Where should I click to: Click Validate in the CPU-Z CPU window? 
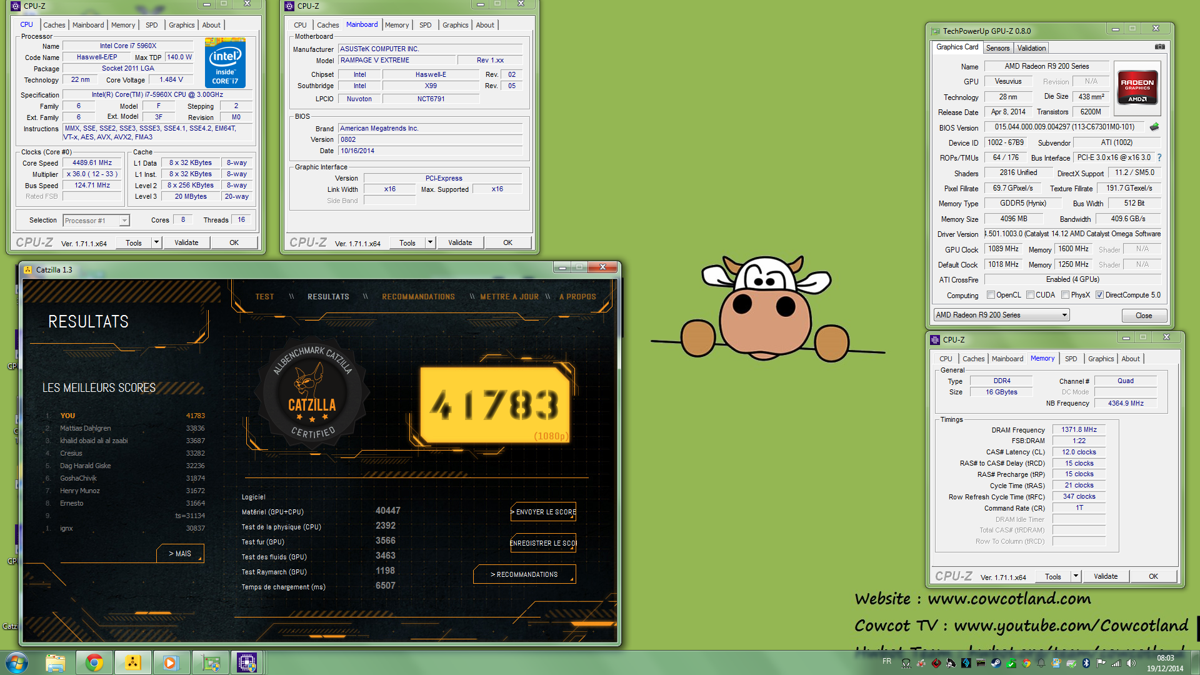pyautogui.click(x=186, y=242)
